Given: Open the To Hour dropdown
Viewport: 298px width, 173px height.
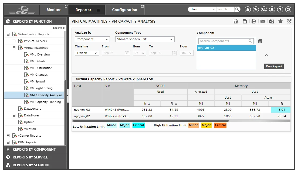Looking at the screenshot, I should pyautogui.click(x=187, y=53).
